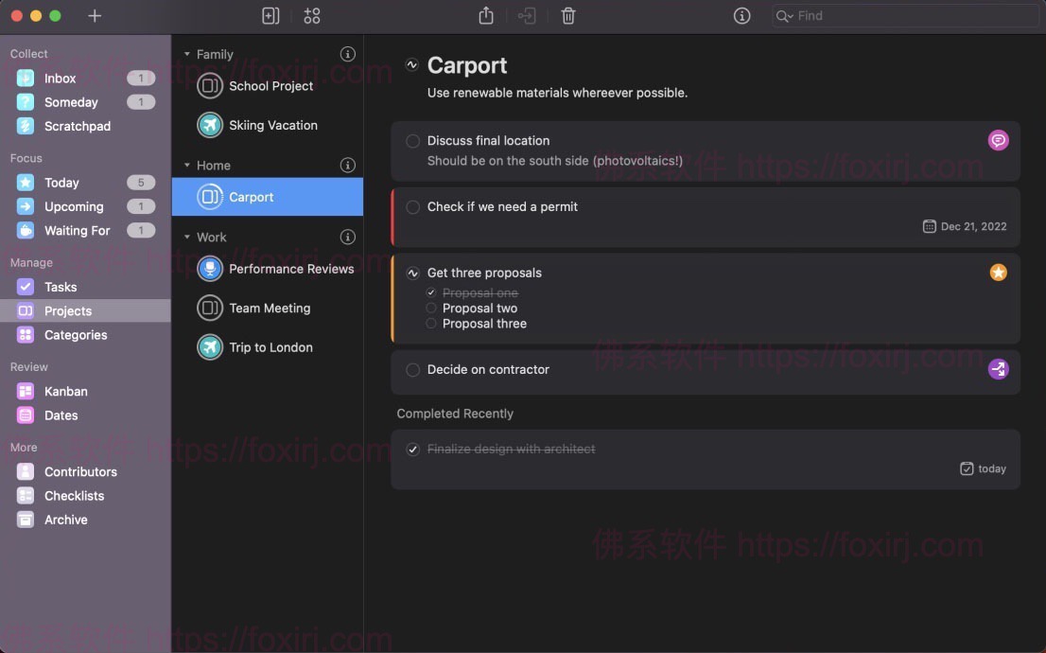Open the Trip to London project

270,347
